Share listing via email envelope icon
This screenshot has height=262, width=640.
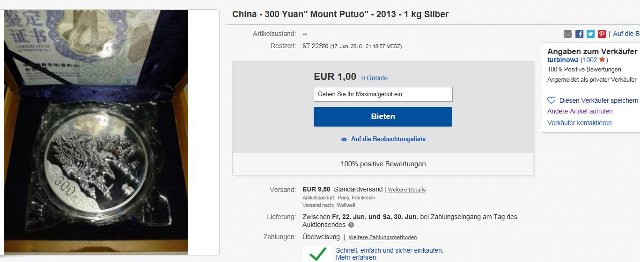pyautogui.click(x=568, y=34)
